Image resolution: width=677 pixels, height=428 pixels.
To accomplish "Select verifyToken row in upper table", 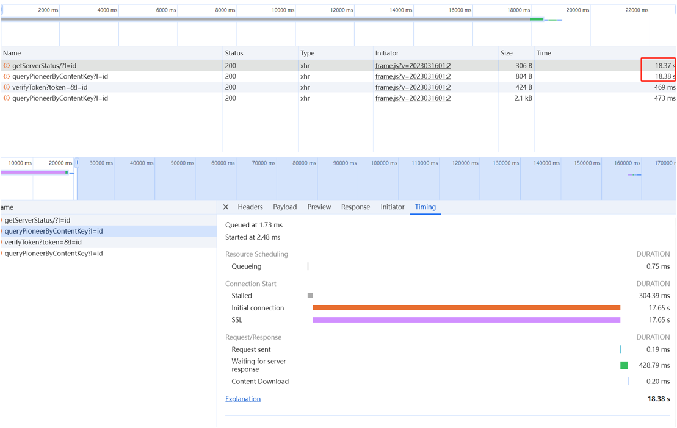I will 338,87.
